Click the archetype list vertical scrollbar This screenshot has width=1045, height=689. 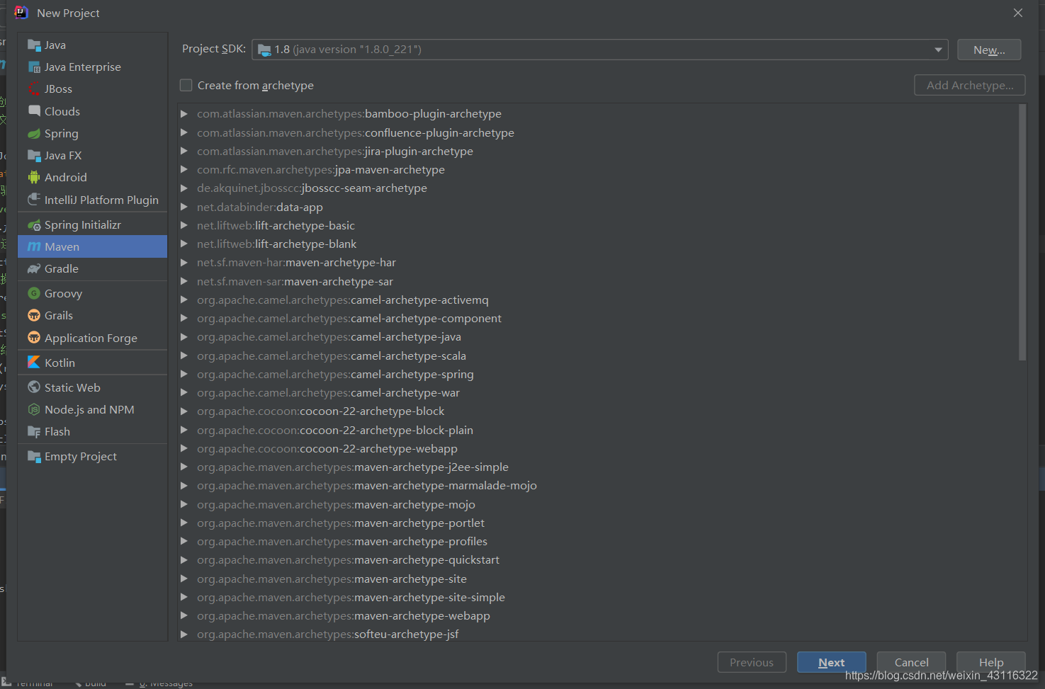click(x=1022, y=233)
